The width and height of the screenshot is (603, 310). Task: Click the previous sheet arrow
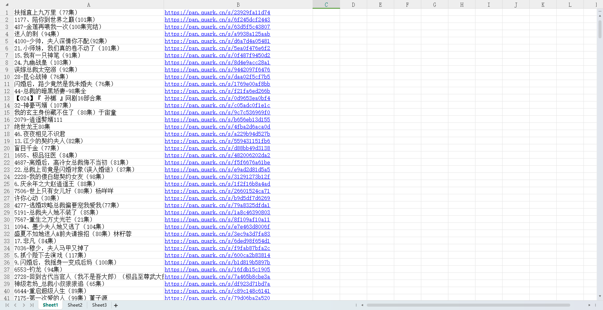15,305
